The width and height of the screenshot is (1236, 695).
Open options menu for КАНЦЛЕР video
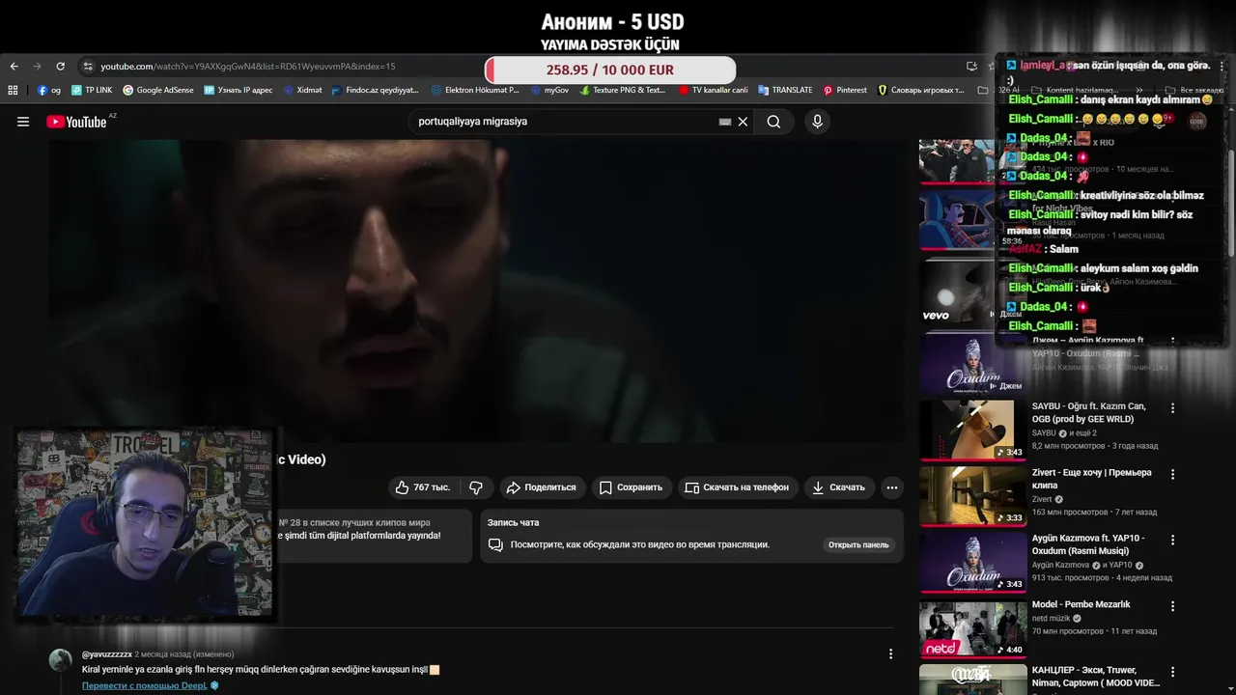[x=1172, y=672]
